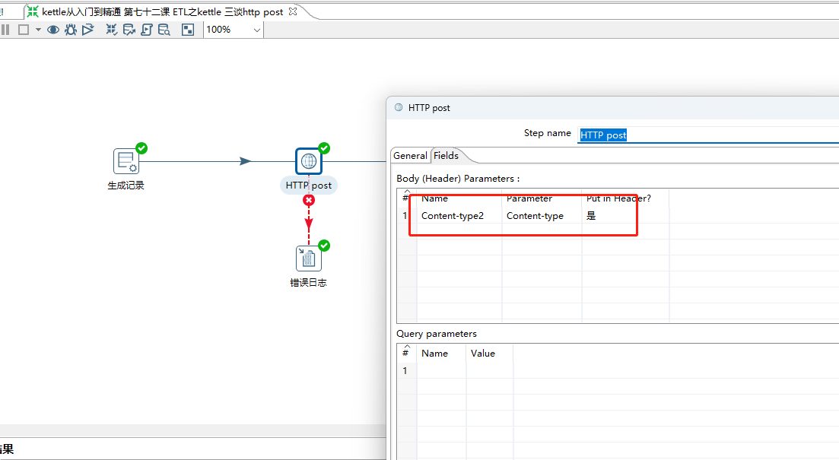Select the 错误日志 step icon
This screenshot has width=839, height=460.
[308, 258]
